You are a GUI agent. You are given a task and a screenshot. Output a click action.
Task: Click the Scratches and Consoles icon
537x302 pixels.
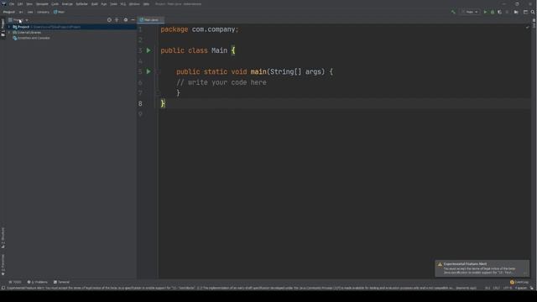point(15,38)
